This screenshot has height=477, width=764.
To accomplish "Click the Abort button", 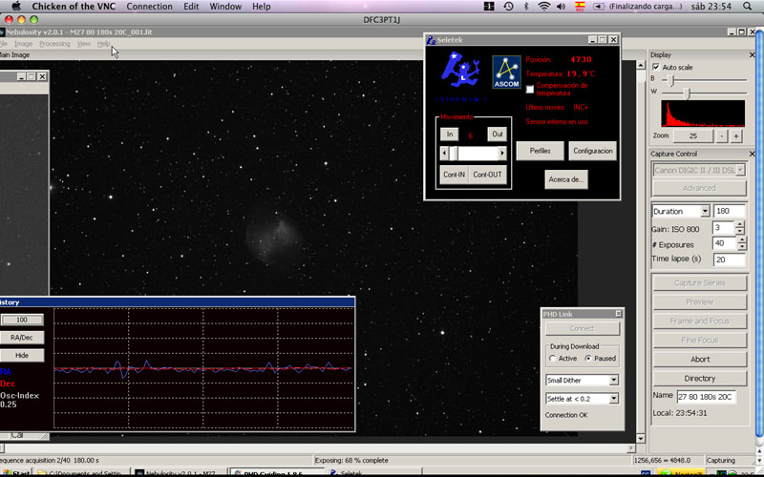I will pyautogui.click(x=700, y=360).
